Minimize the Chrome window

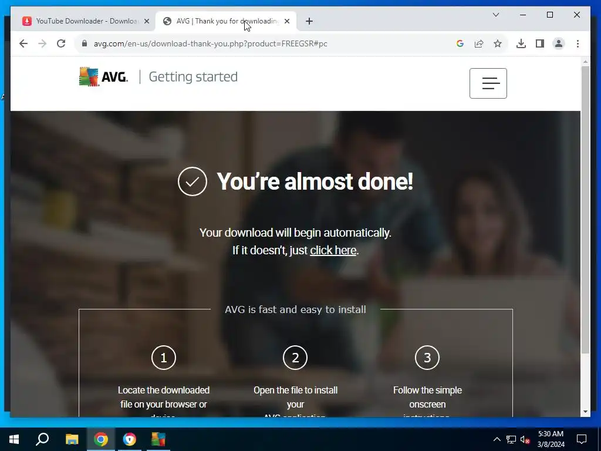click(x=523, y=15)
